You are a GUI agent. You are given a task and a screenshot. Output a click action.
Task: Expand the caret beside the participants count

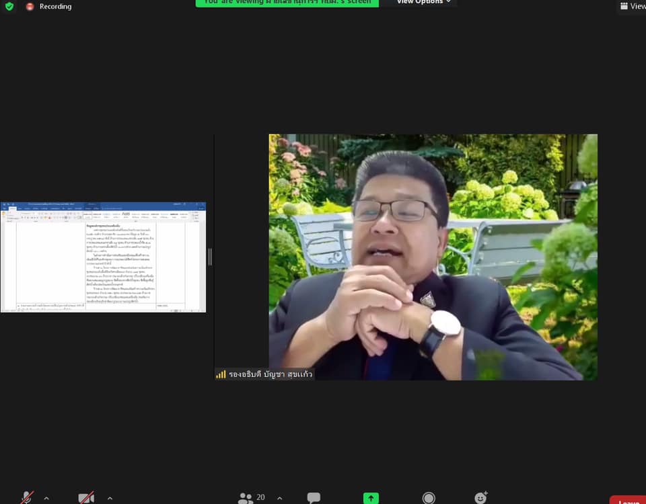coord(280,498)
